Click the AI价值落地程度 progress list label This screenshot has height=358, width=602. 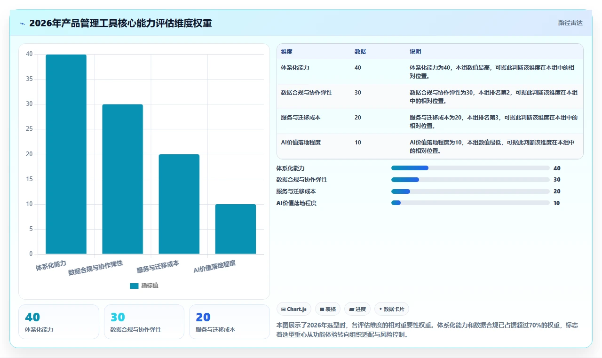296,203
